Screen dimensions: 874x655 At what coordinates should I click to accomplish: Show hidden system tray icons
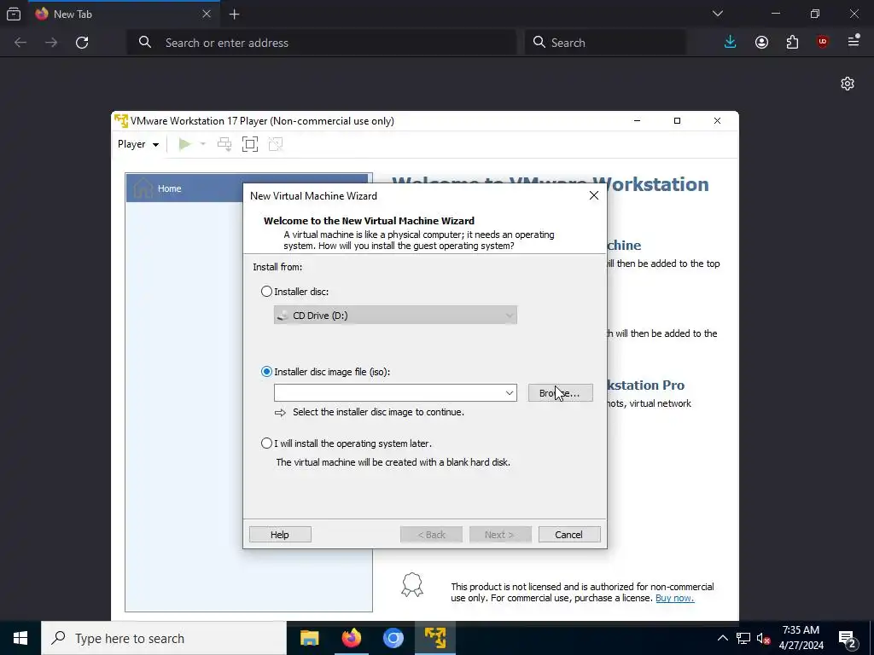722,638
